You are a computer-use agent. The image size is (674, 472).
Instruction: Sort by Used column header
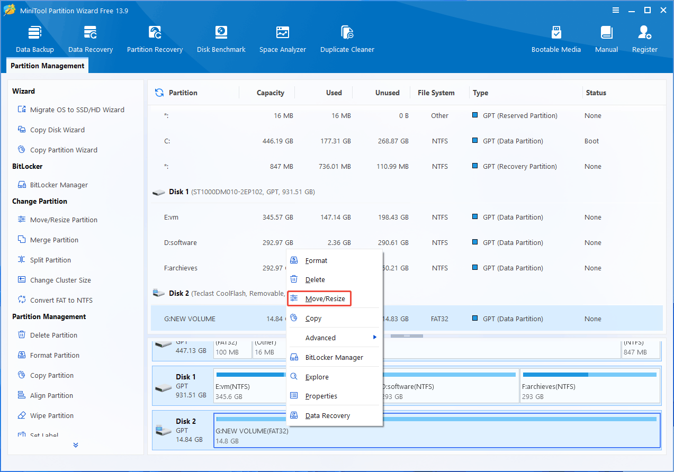click(334, 93)
